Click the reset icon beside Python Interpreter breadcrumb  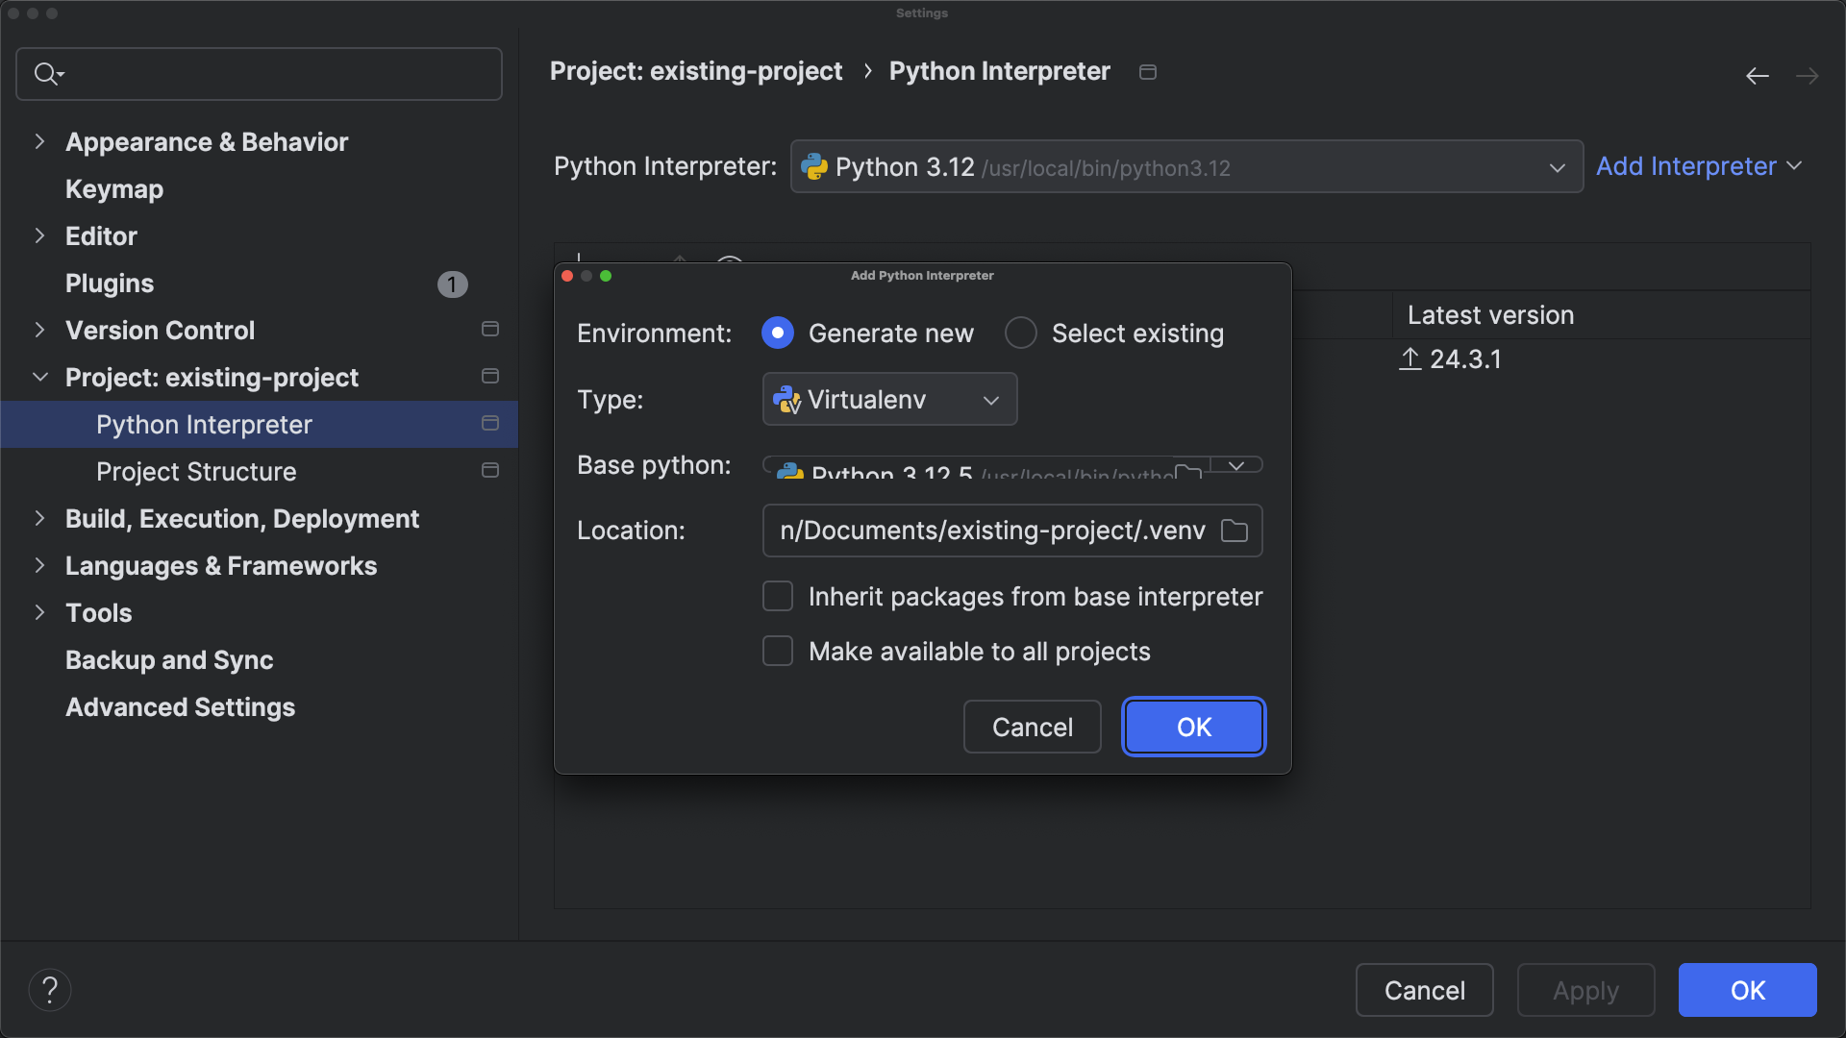[x=1147, y=71]
